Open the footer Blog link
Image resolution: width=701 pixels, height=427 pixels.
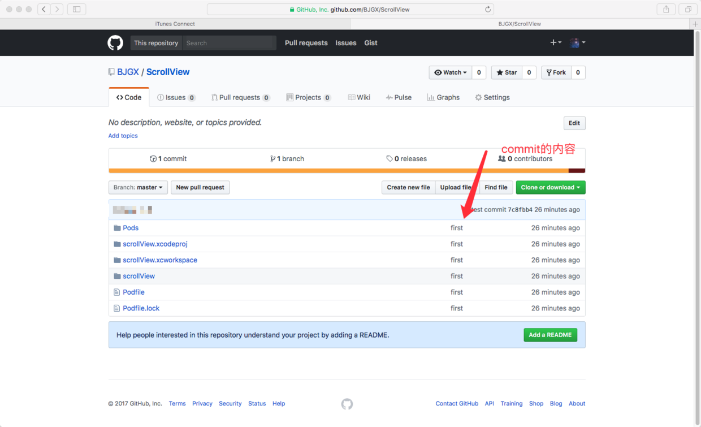(x=556, y=404)
